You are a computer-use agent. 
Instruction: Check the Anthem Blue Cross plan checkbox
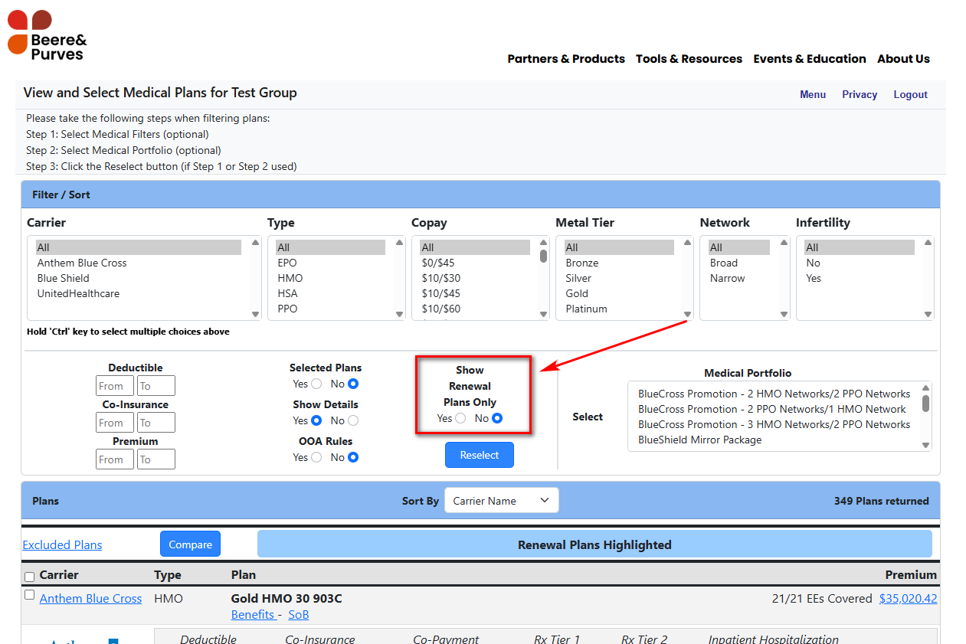tap(30, 595)
